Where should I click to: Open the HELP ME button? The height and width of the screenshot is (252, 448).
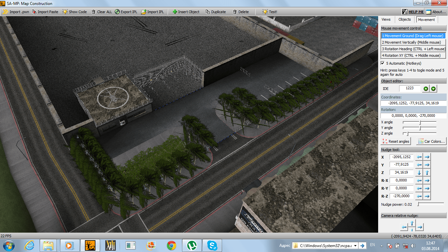(413, 12)
